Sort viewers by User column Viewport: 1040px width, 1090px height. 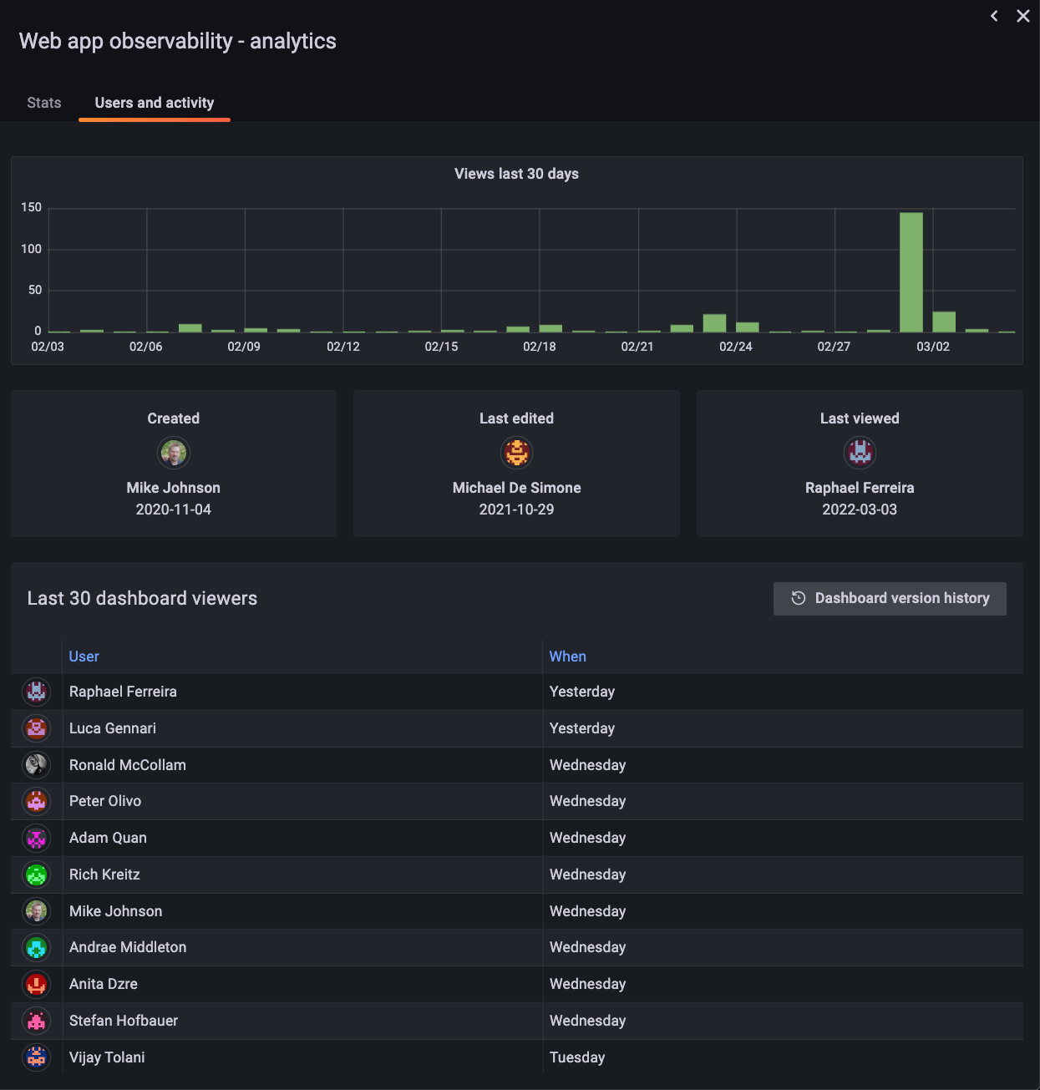[x=84, y=657]
